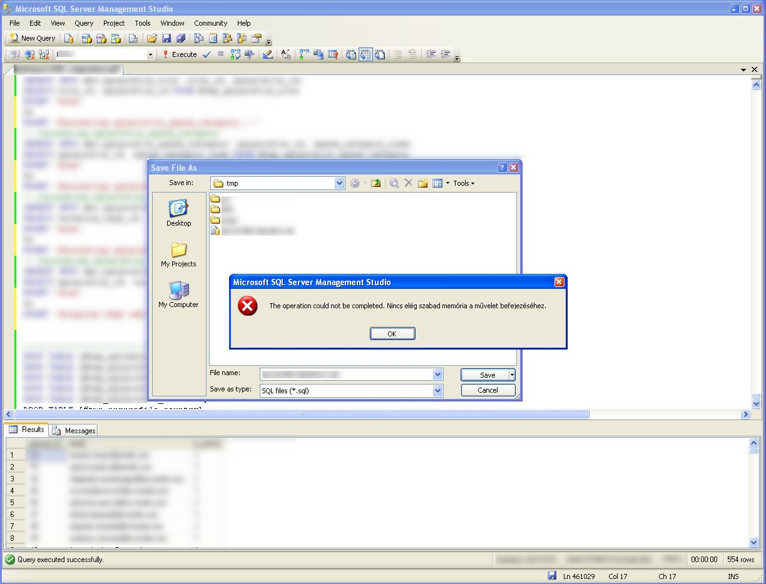Viewport: 766px width, 584px height.
Task: Click the SQL Server Mobile Query icon
Action: tap(133, 38)
